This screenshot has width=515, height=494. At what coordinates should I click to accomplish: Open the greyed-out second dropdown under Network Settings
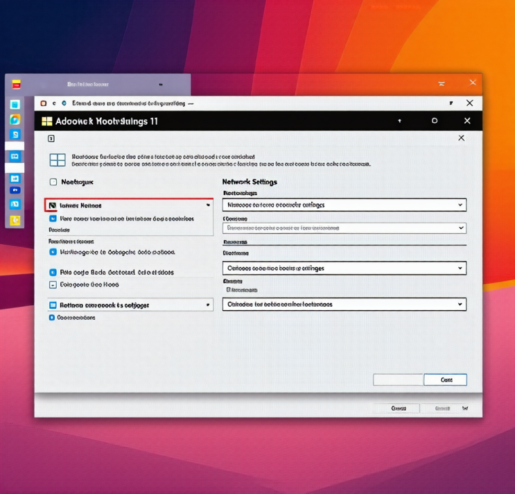[x=344, y=228]
